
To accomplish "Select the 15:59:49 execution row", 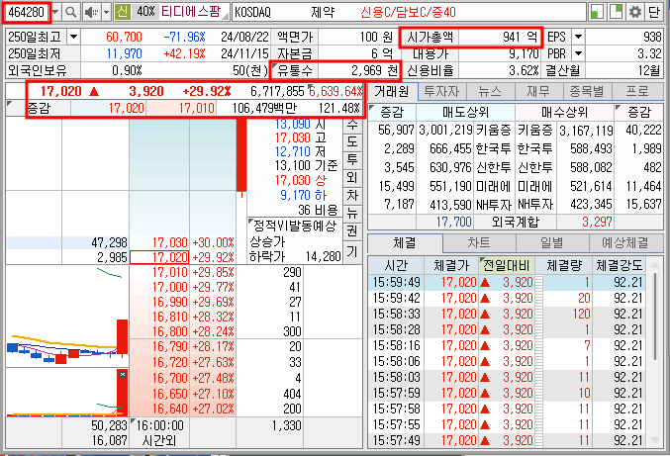I will (509, 282).
